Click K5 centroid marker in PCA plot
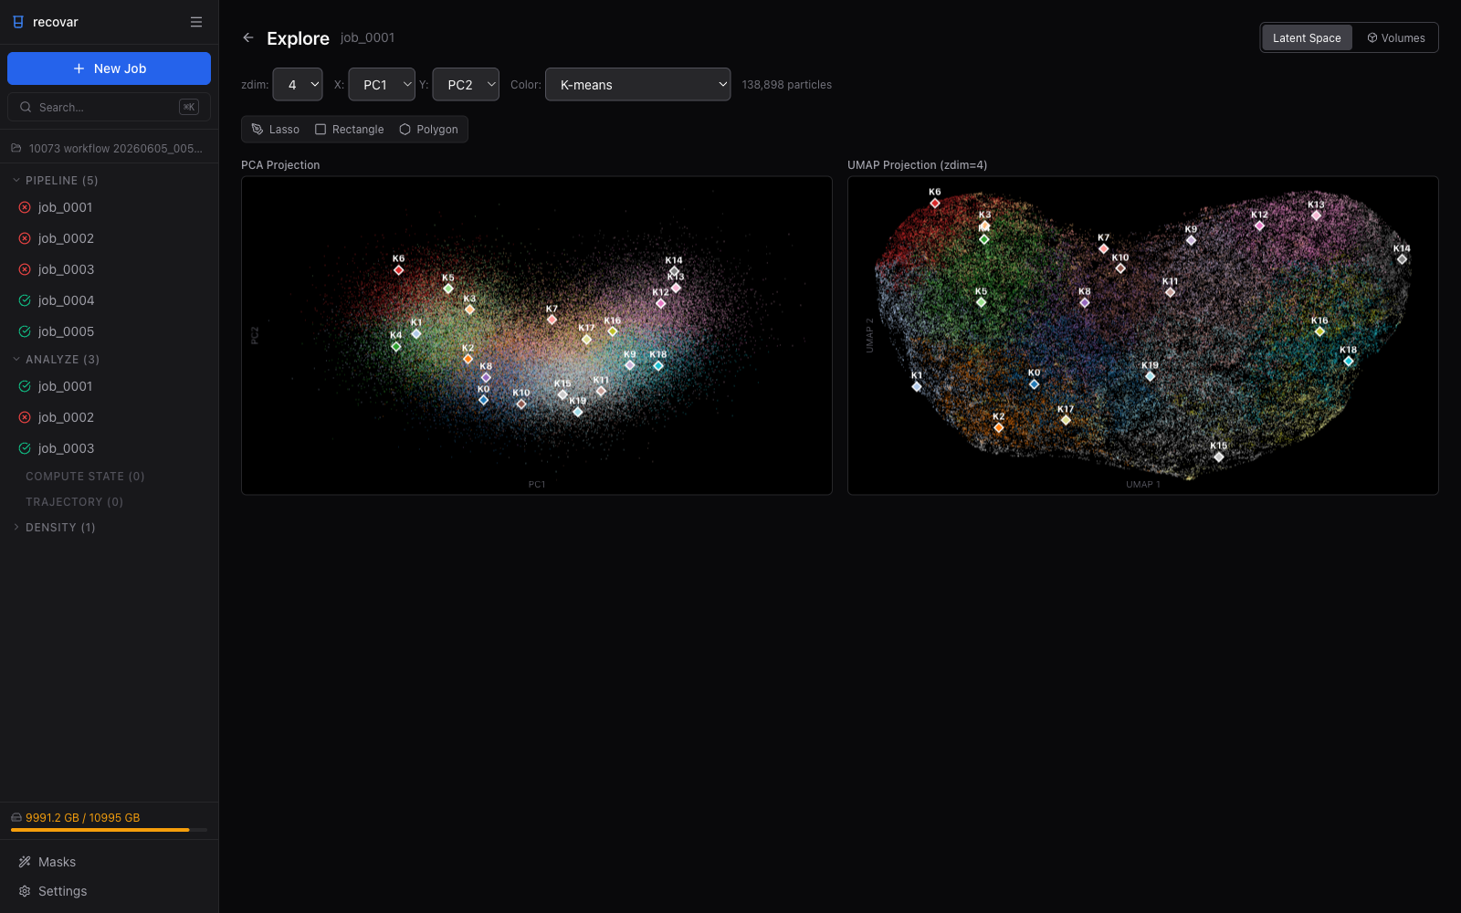 448,289
